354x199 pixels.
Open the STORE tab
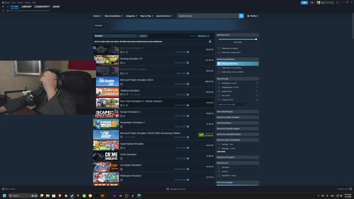(x=15, y=7)
